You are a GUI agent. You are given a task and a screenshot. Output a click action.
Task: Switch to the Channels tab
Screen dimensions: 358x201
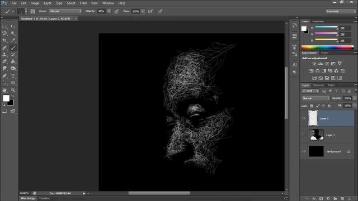[318, 85]
